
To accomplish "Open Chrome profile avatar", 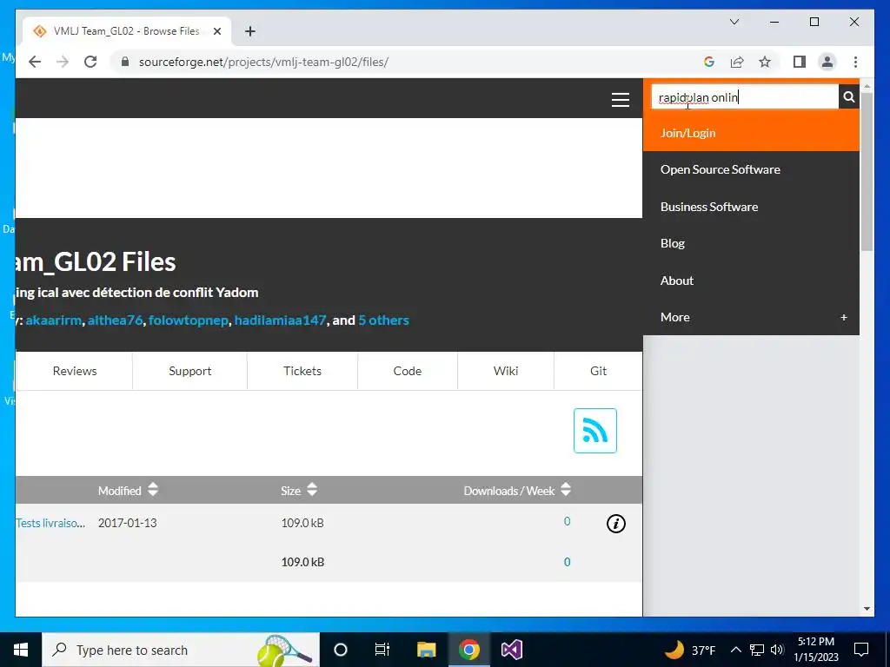I will (x=827, y=62).
